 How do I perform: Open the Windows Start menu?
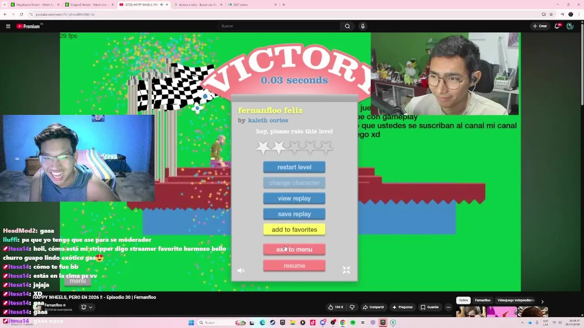pos(191,323)
